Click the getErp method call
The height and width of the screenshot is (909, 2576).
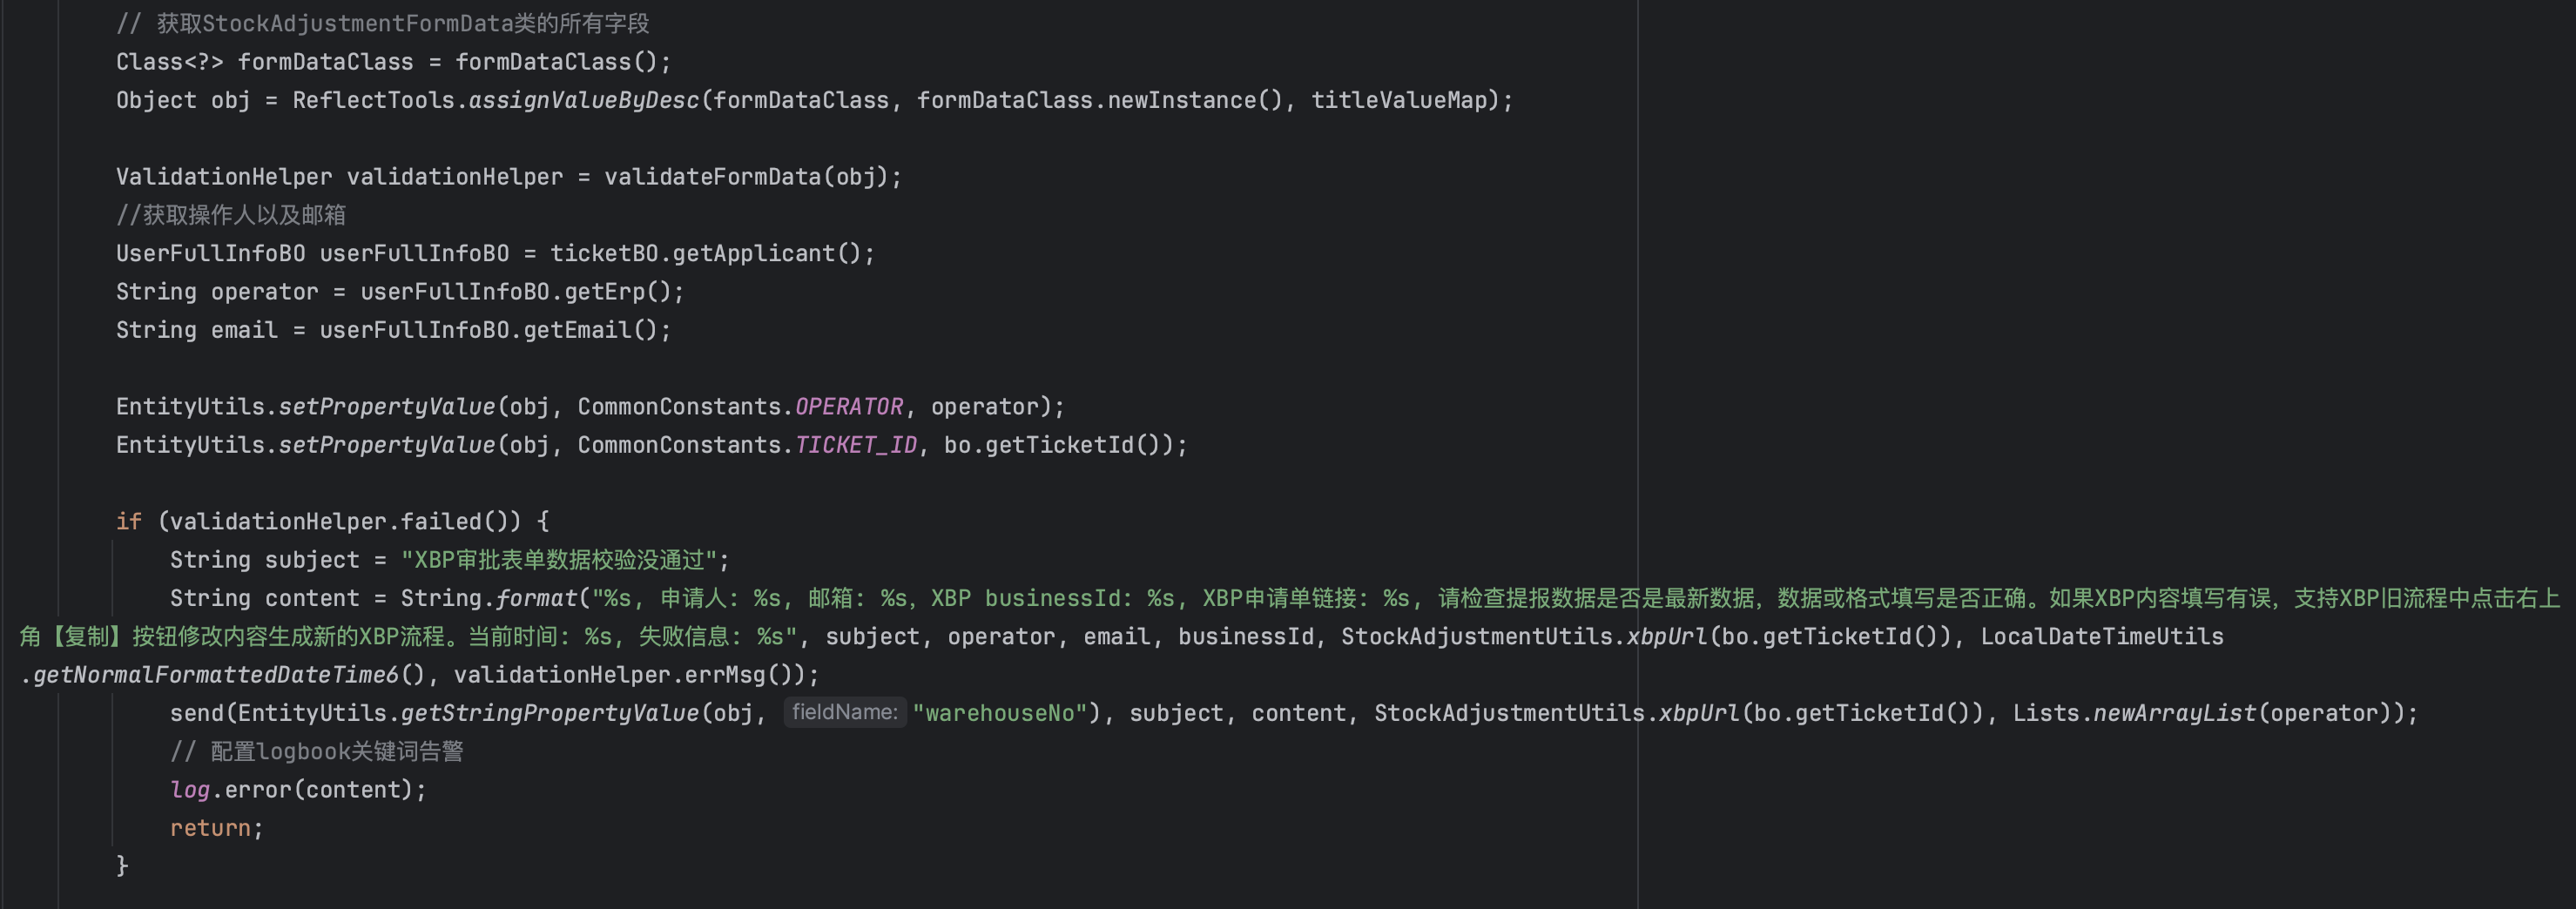click(604, 292)
